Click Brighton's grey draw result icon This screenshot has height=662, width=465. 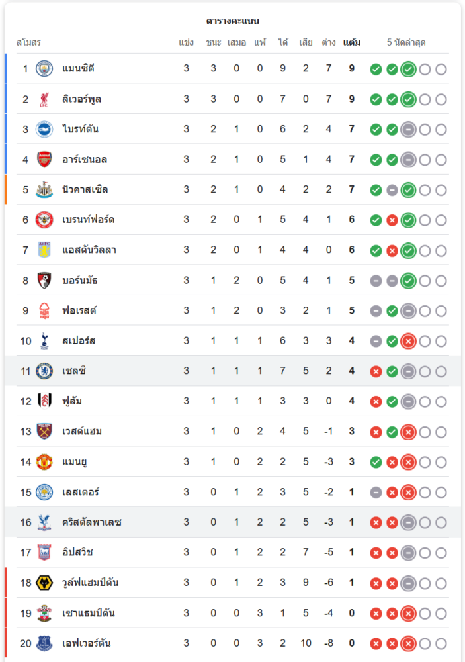(408, 129)
